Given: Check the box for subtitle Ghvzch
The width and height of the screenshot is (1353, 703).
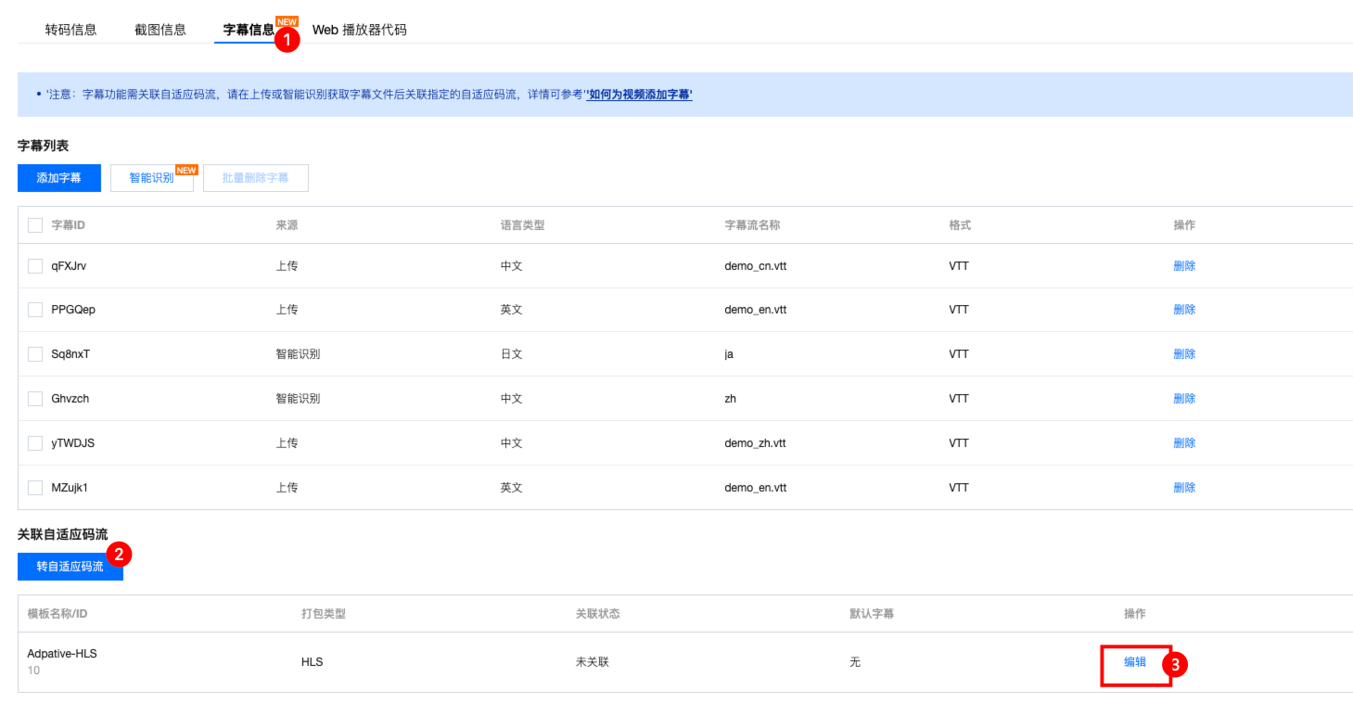Looking at the screenshot, I should pyautogui.click(x=35, y=399).
